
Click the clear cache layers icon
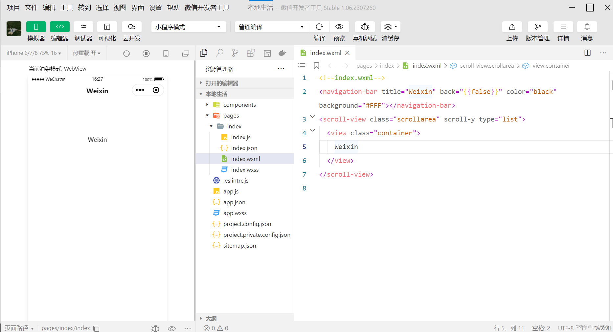pyautogui.click(x=390, y=27)
